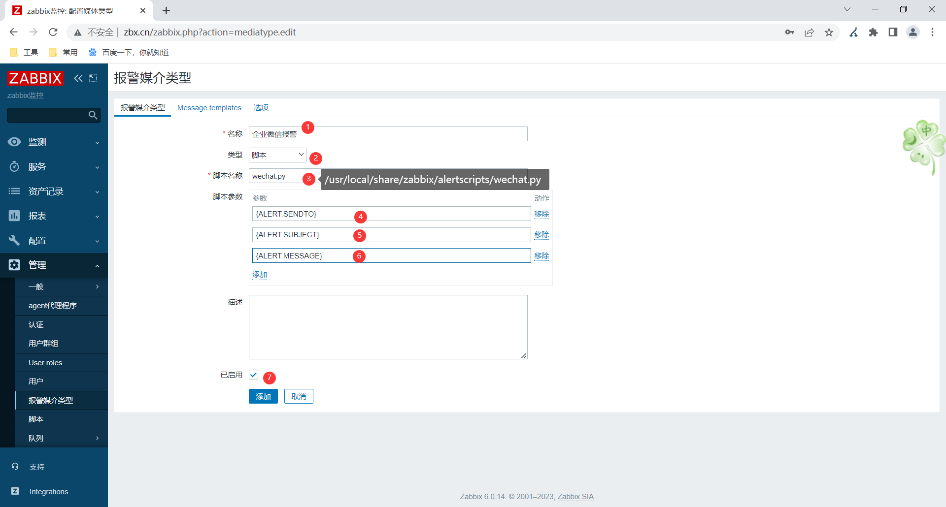946x507 pixels.
Task: Reload the current page
Action: [x=53, y=32]
